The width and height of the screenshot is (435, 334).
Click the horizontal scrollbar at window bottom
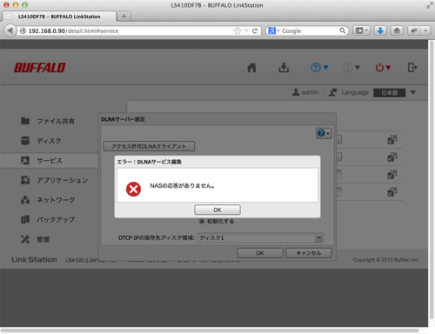[210, 331]
